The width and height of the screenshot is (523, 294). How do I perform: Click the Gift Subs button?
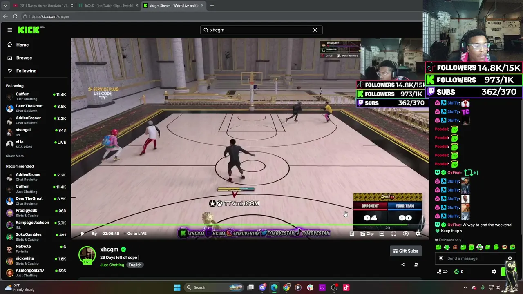[406, 251]
